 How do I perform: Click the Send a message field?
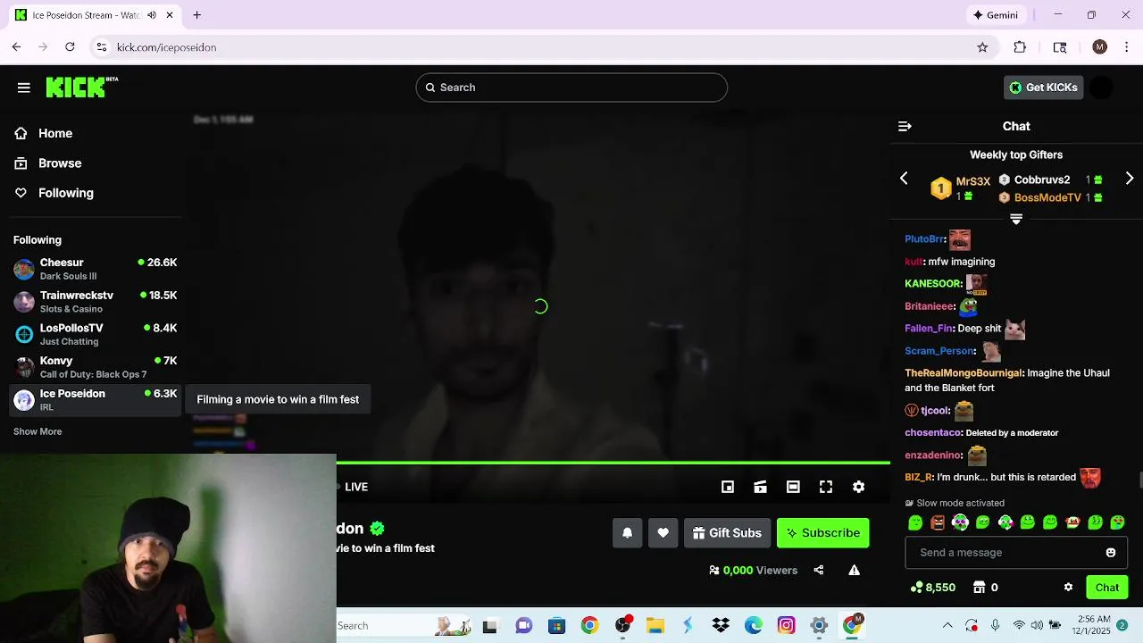[x=1005, y=553]
